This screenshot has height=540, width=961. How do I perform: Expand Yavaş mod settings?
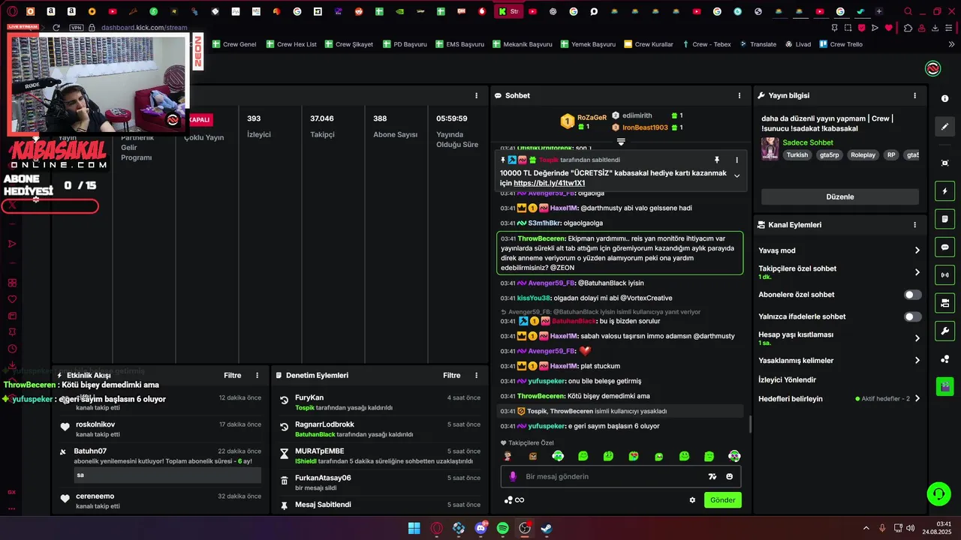pos(917,250)
